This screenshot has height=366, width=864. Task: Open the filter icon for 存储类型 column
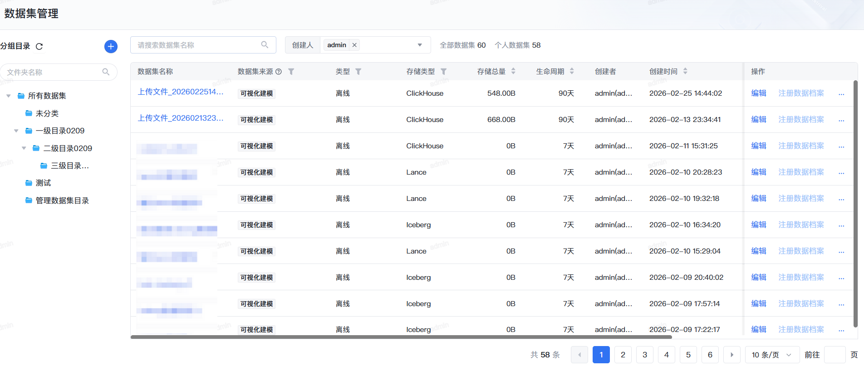(x=443, y=72)
